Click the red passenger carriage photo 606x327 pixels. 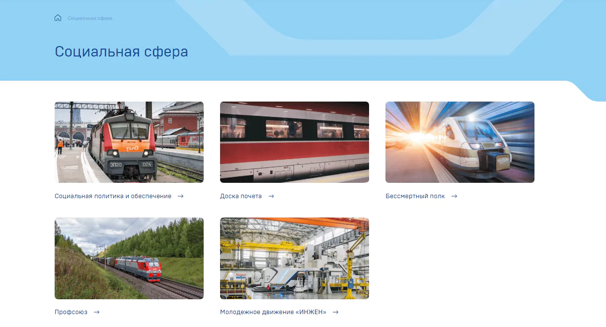coord(295,142)
